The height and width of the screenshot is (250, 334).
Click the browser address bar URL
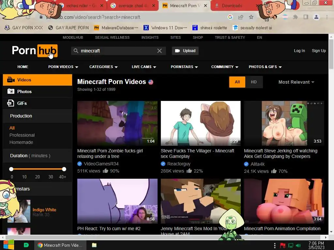(x=93, y=17)
